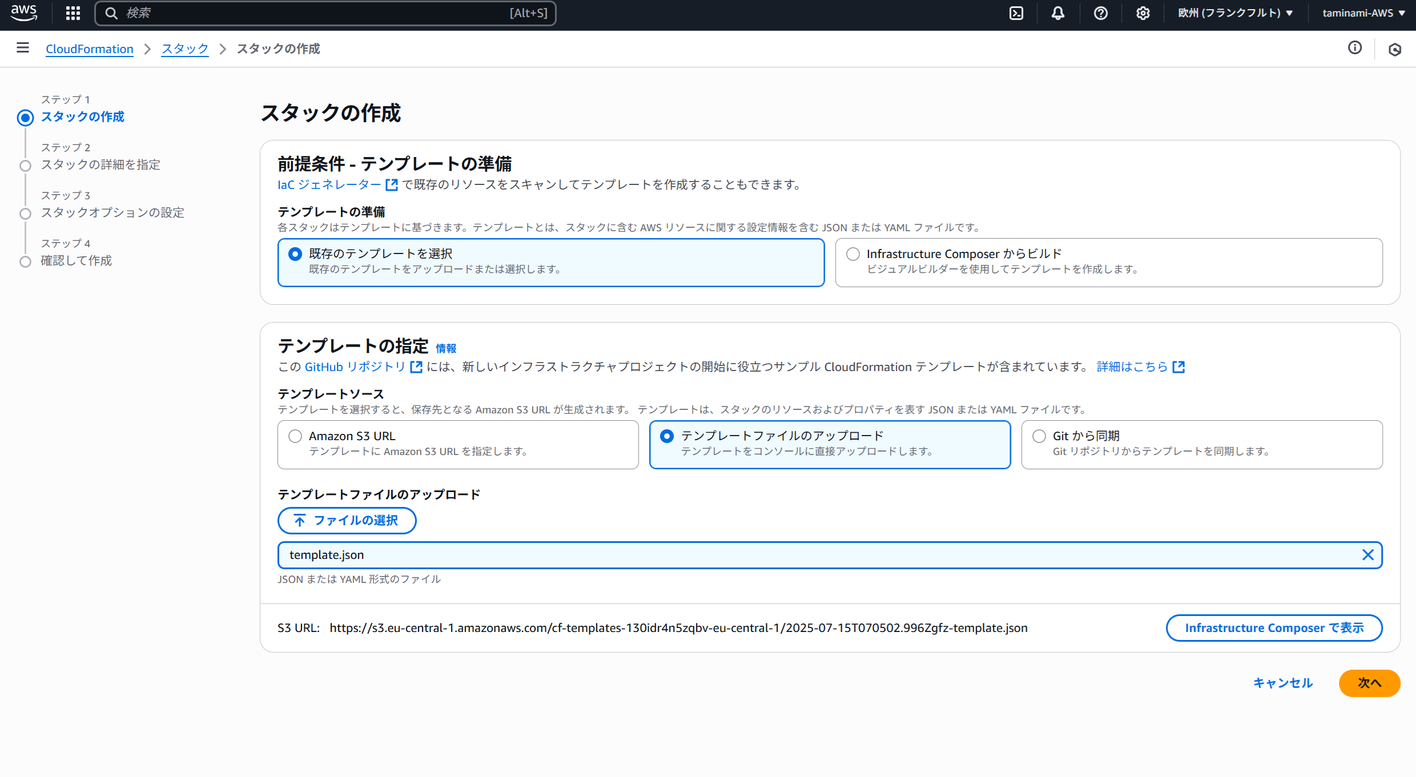1416x777 pixels.
Task: Click the S3 URL text value
Action: click(679, 628)
